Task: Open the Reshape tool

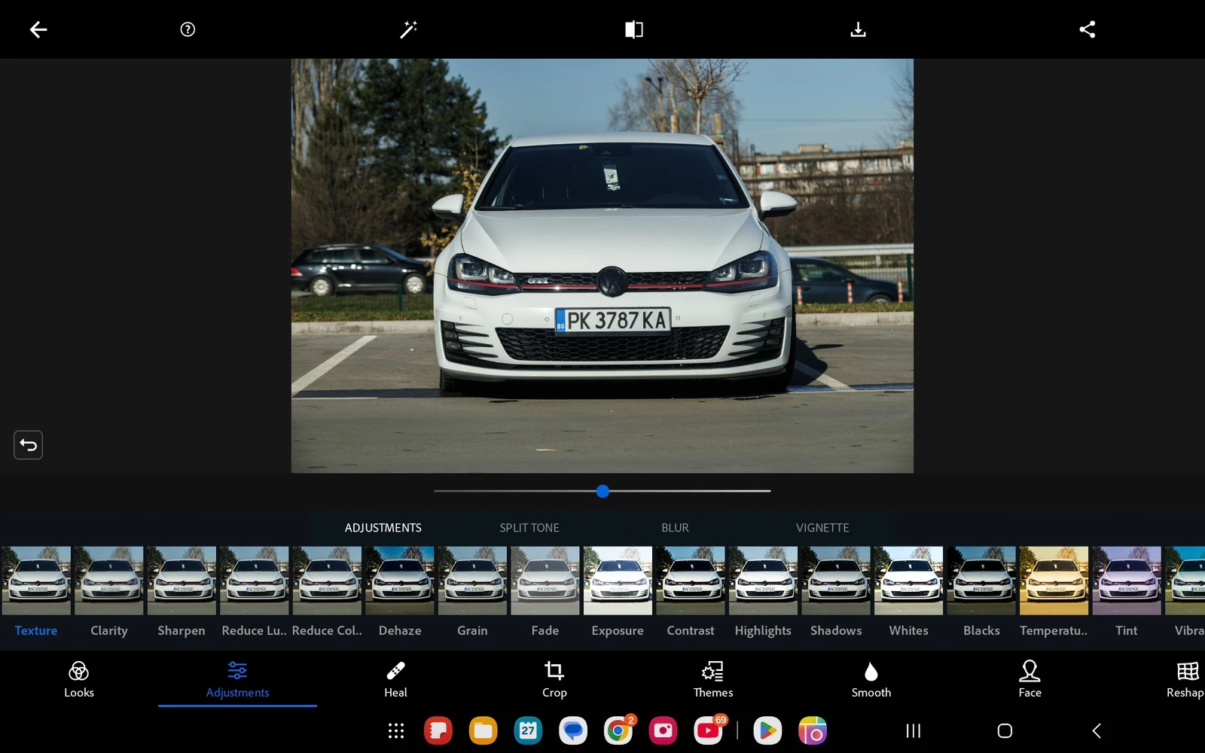Action: coord(1186,679)
